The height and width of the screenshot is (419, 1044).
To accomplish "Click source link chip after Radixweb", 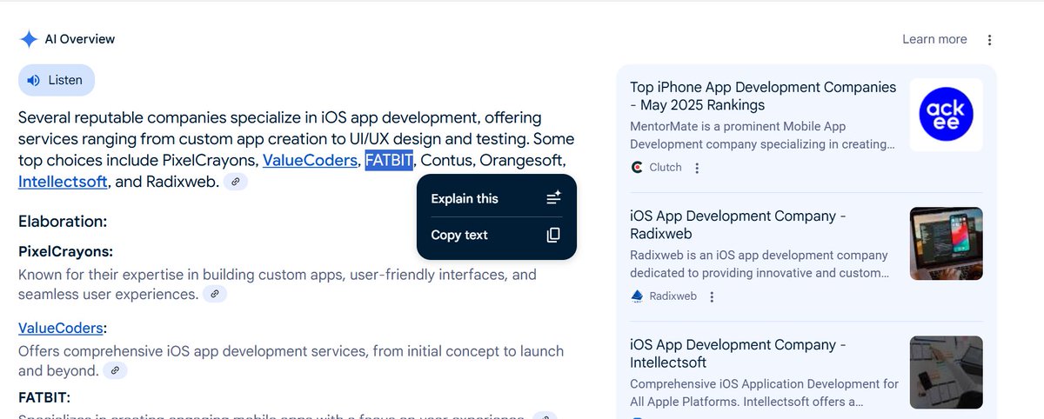I will click(236, 182).
